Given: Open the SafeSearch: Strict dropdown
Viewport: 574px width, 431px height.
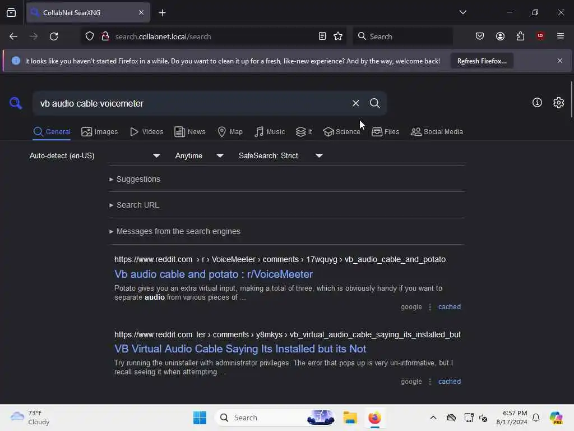Looking at the screenshot, I should 281,156.
